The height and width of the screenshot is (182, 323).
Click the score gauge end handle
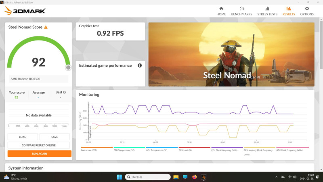tap(68, 68)
